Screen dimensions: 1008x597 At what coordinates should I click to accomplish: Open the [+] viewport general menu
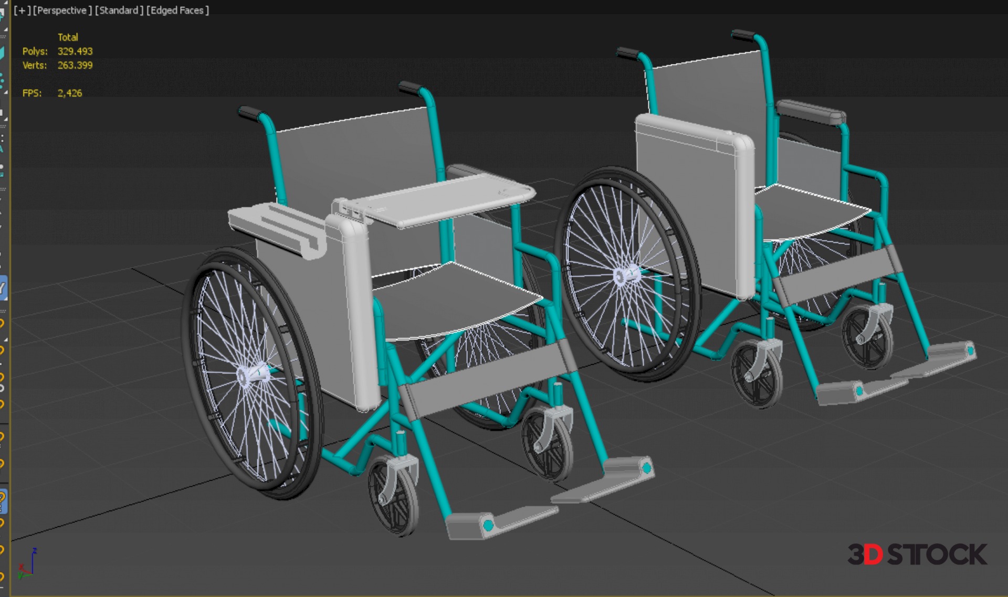22,10
